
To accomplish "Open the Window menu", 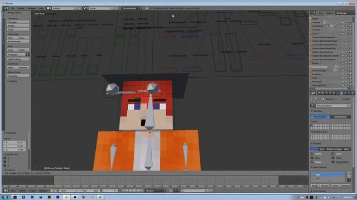I will click(x=32, y=8).
